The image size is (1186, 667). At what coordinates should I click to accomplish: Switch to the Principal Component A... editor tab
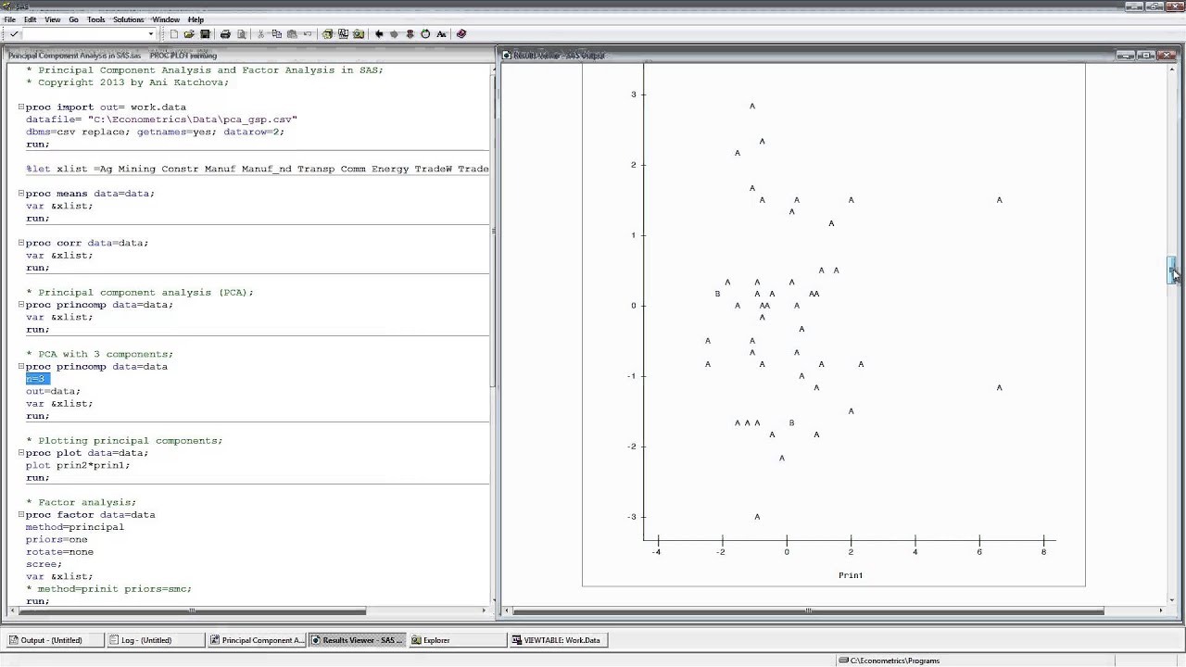pyautogui.click(x=256, y=640)
